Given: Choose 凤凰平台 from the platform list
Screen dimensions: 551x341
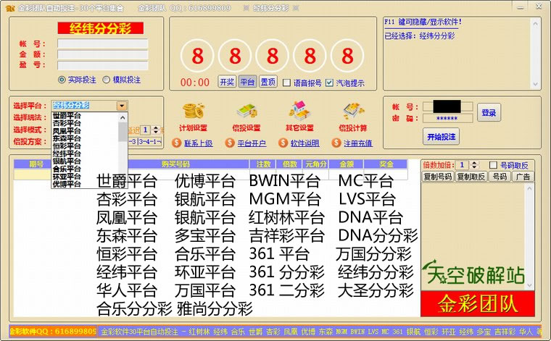Looking at the screenshot, I should 67,131.
